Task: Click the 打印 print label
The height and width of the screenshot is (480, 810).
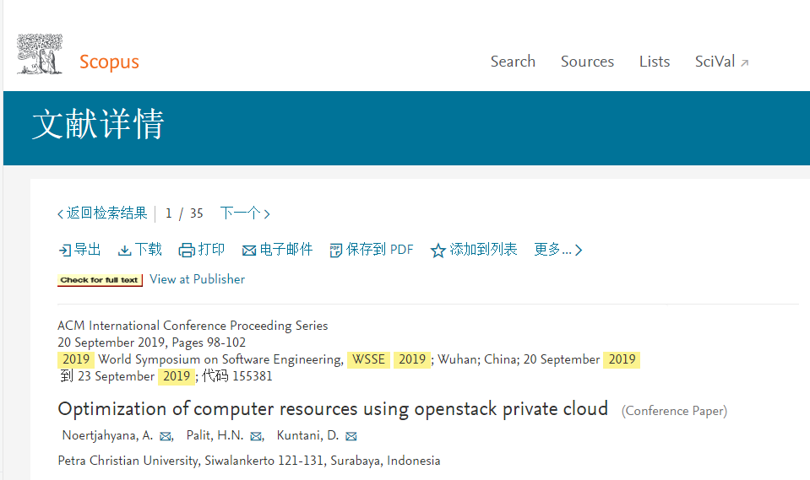Action: [211, 250]
